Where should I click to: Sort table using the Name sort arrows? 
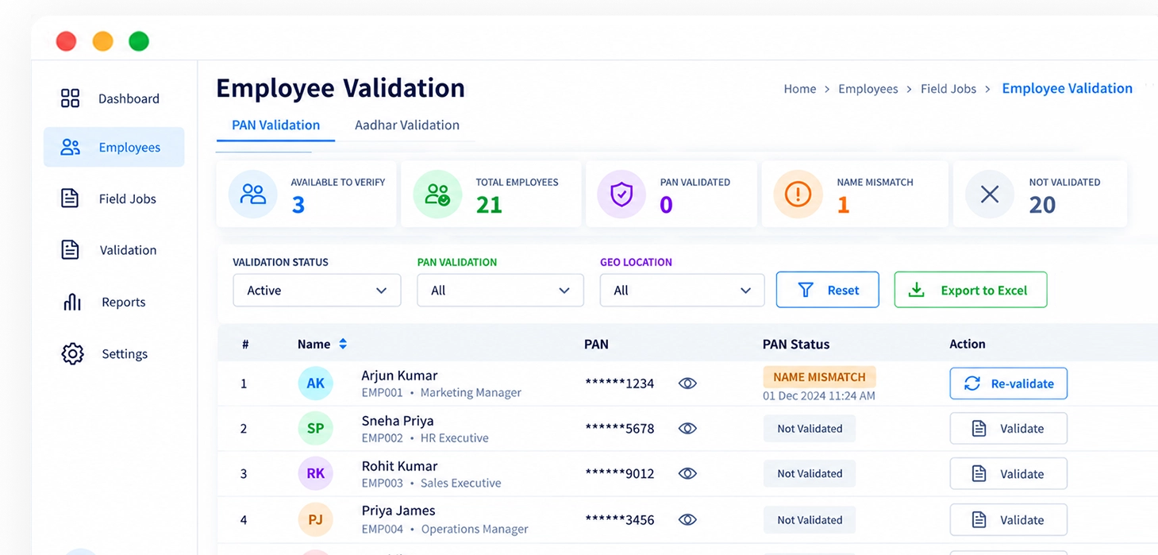[343, 344]
